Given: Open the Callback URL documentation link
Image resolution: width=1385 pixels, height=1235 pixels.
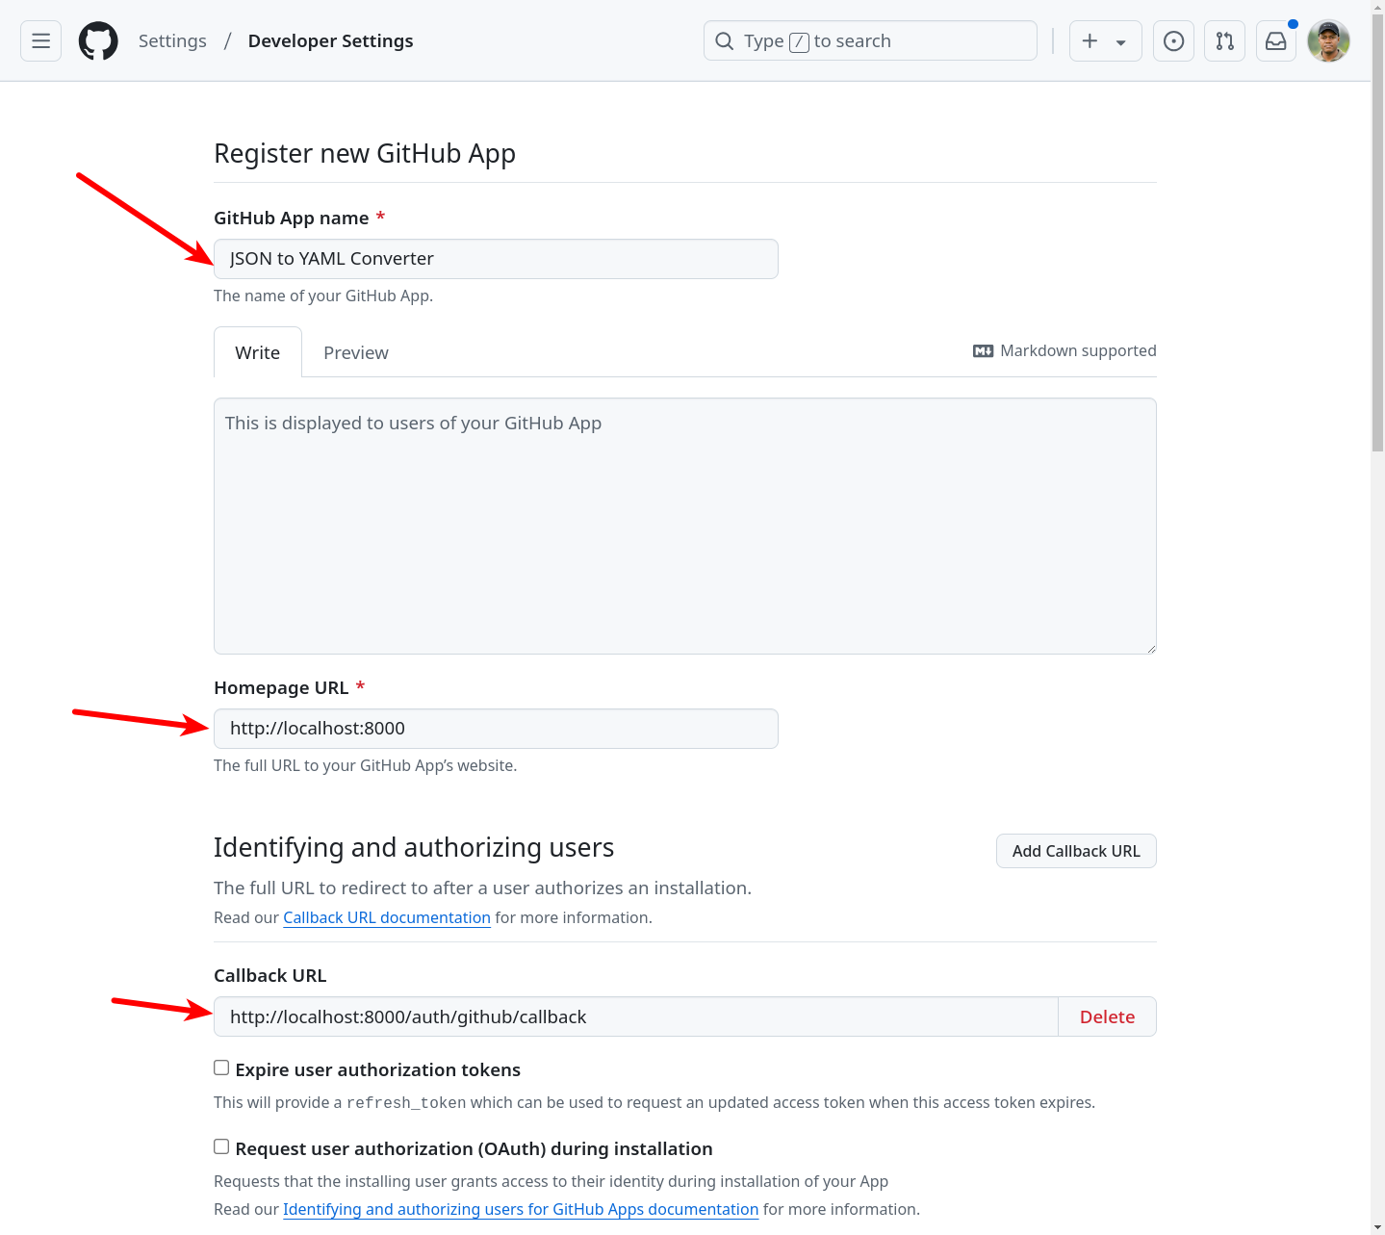Looking at the screenshot, I should pyautogui.click(x=386, y=917).
